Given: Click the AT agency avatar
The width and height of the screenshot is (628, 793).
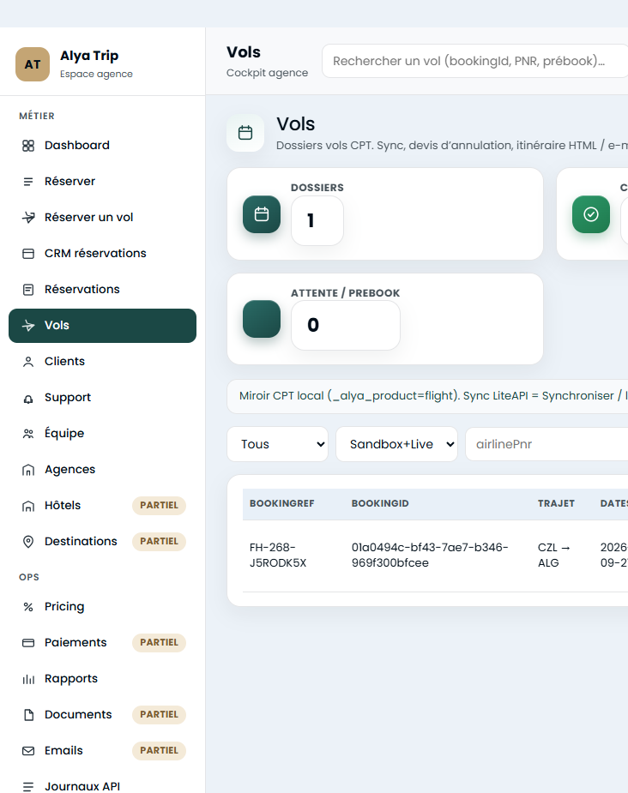Looking at the screenshot, I should (33, 64).
